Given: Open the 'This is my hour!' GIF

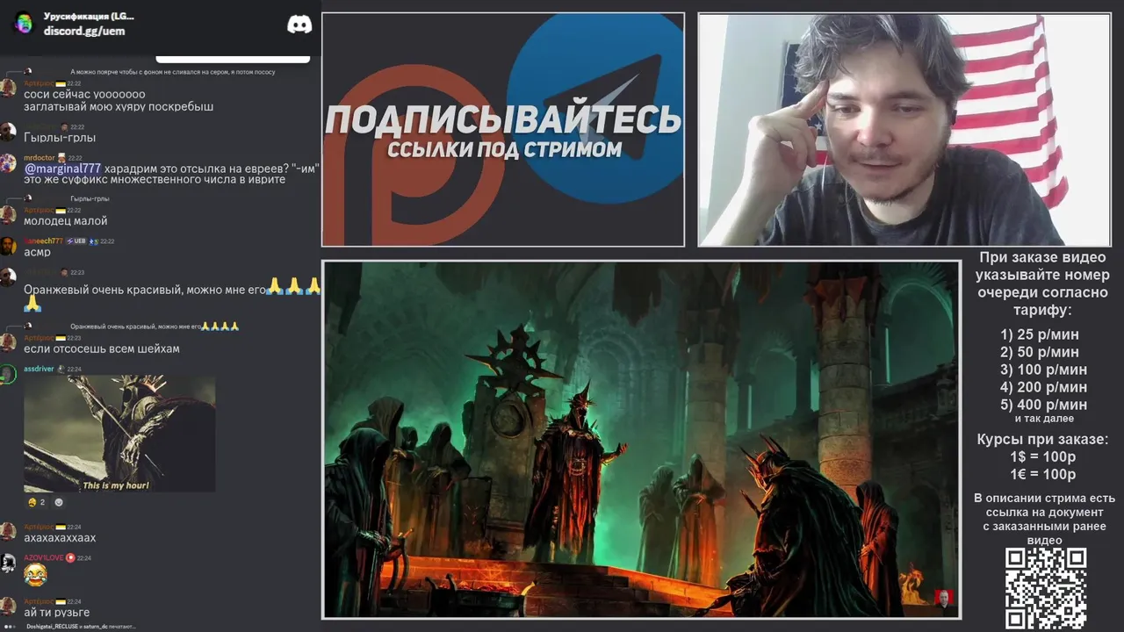Looking at the screenshot, I should (119, 434).
